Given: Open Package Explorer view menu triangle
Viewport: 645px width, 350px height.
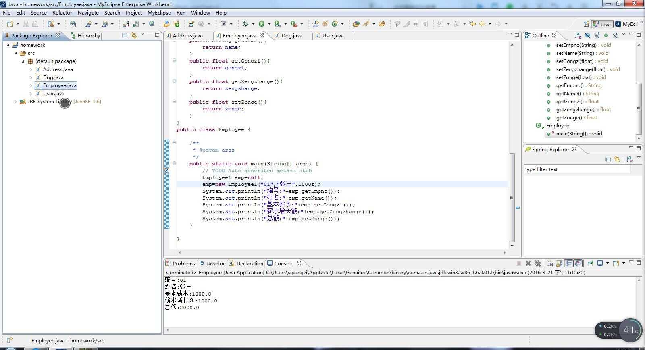Looking at the screenshot, I should (x=142, y=34).
